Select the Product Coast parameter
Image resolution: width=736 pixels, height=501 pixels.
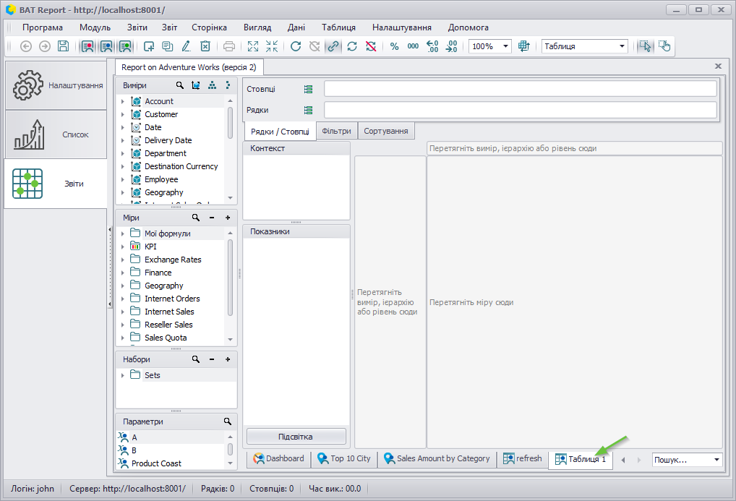point(156,463)
